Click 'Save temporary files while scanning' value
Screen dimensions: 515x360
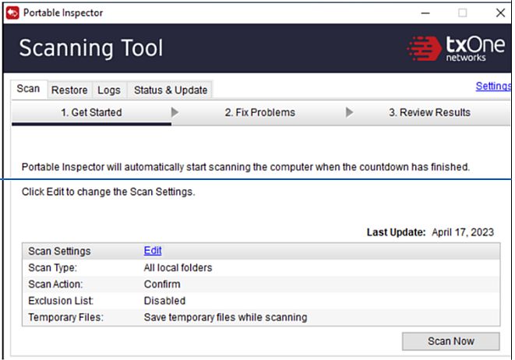pyautogui.click(x=225, y=317)
